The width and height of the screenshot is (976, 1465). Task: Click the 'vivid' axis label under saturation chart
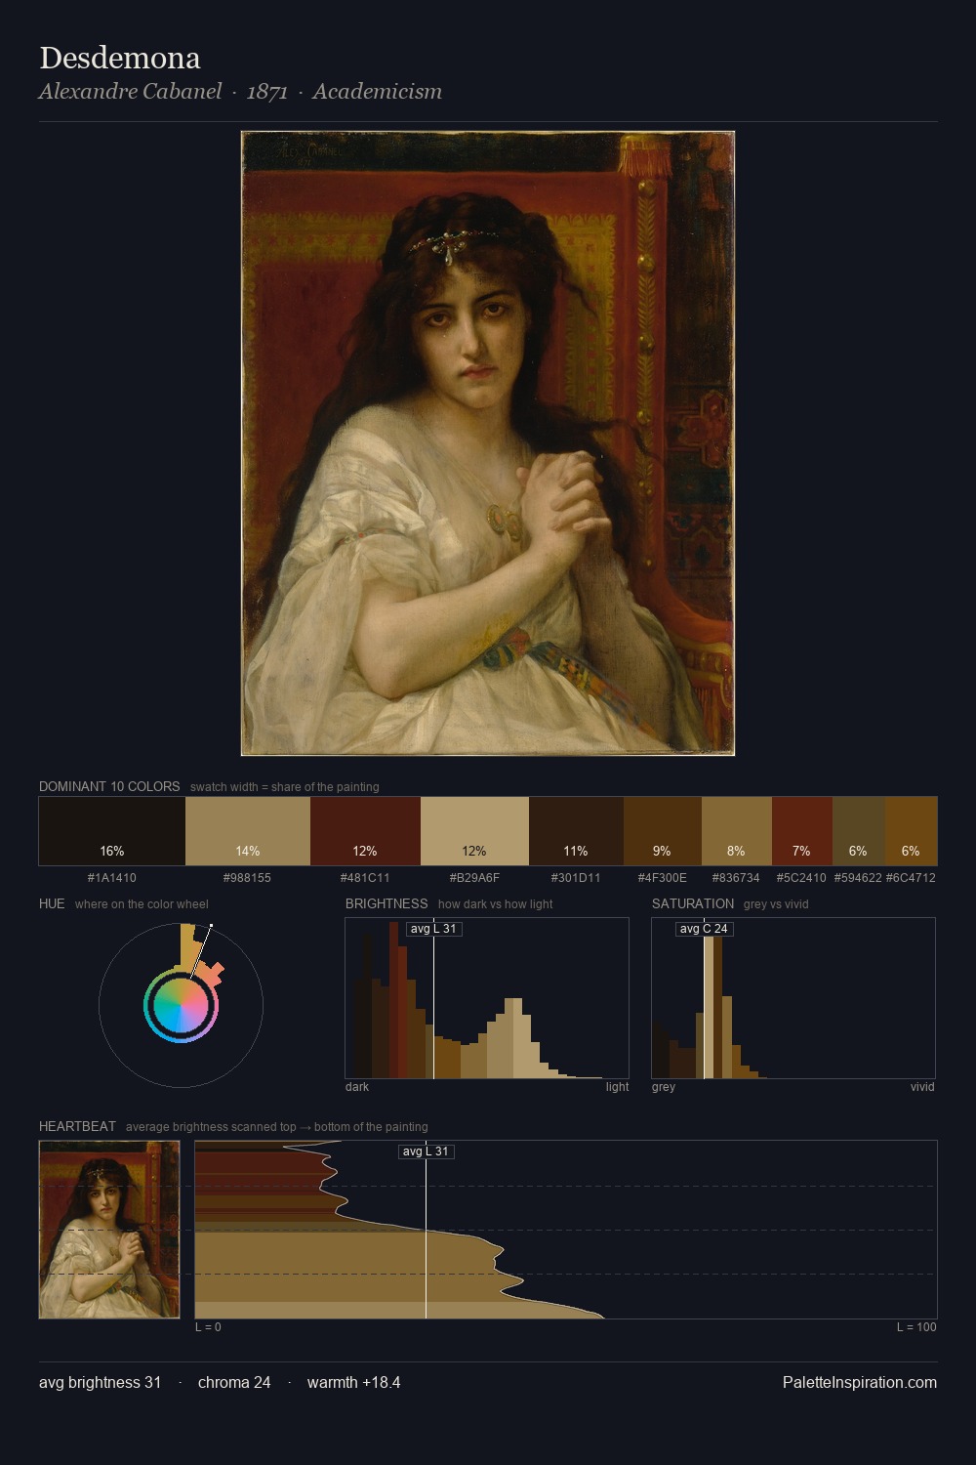[x=922, y=1087]
